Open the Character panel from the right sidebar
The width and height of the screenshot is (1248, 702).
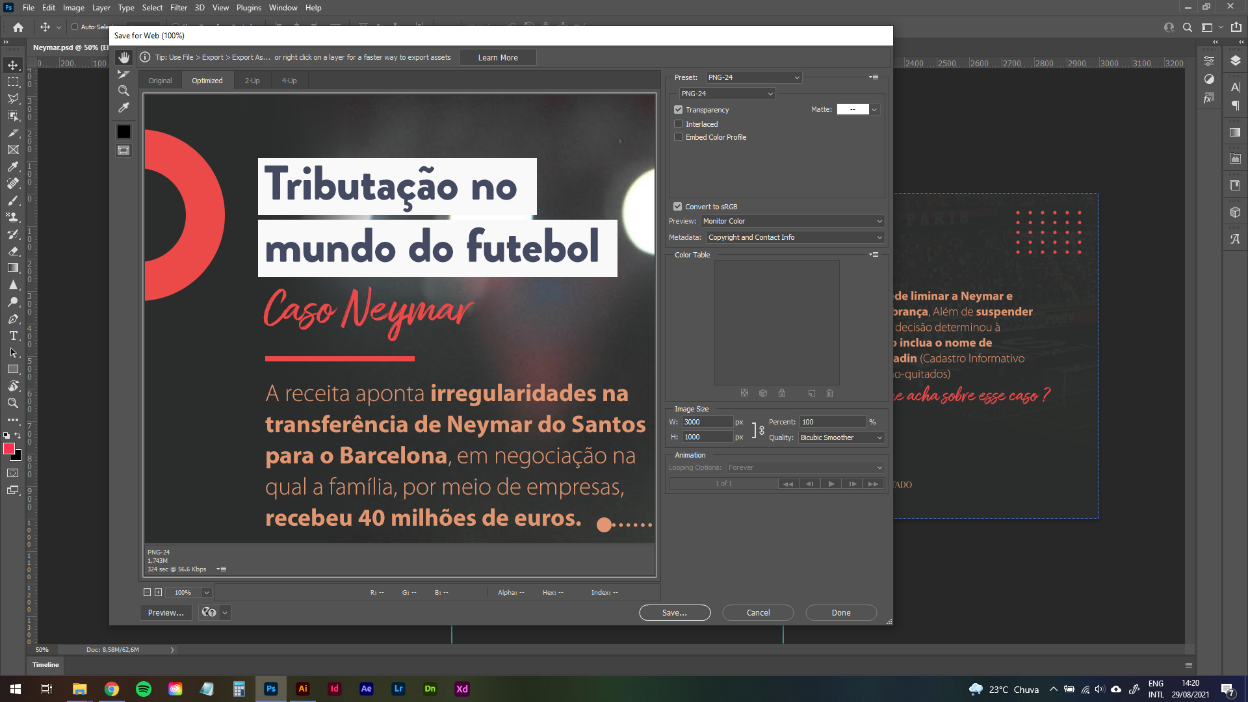pyautogui.click(x=1234, y=85)
